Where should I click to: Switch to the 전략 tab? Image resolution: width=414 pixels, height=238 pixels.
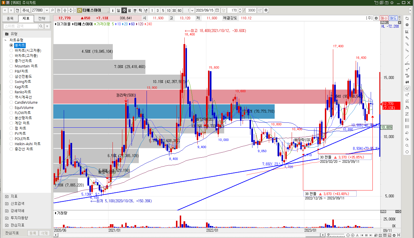tap(42, 18)
